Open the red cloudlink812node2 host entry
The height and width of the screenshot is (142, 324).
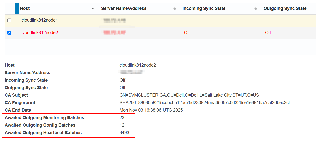(x=40, y=33)
